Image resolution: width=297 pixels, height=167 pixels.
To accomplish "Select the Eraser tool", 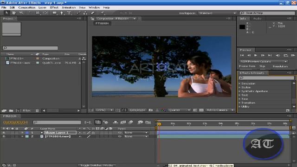I will 93,13.
